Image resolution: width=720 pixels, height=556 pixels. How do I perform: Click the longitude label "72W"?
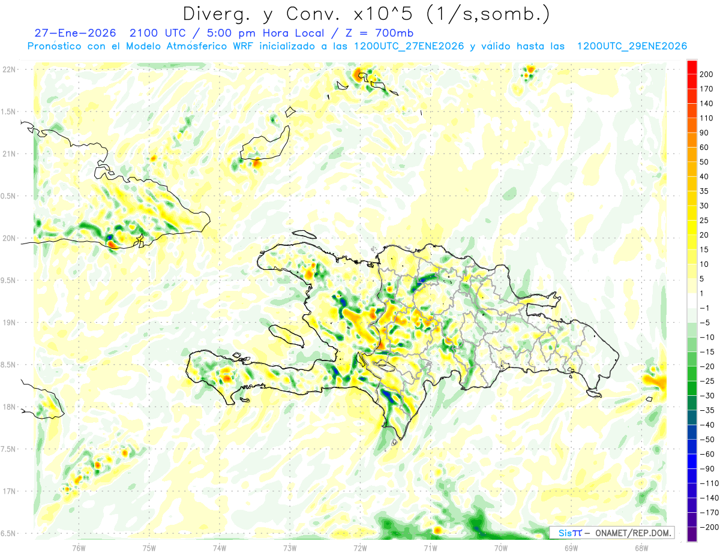point(360,547)
